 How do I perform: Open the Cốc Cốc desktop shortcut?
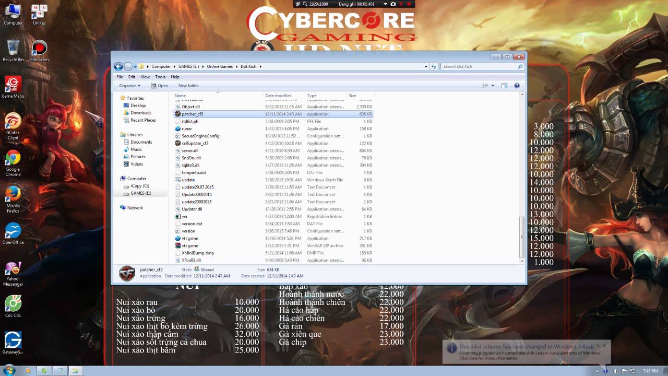click(13, 307)
